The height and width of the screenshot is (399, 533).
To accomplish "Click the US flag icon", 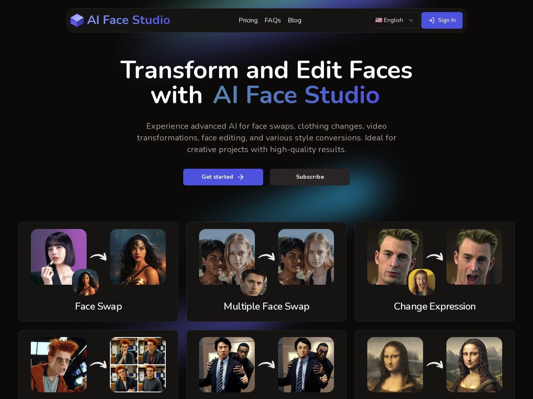I will pyautogui.click(x=379, y=20).
